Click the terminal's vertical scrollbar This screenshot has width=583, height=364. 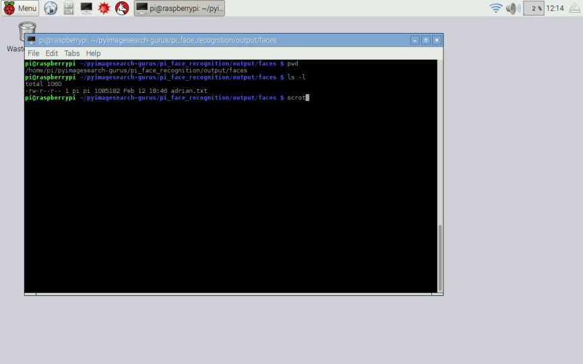pyautogui.click(x=439, y=256)
